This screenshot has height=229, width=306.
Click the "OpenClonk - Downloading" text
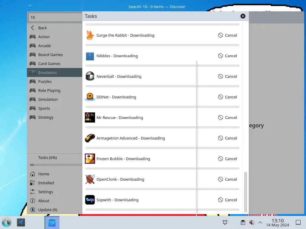coord(120,179)
